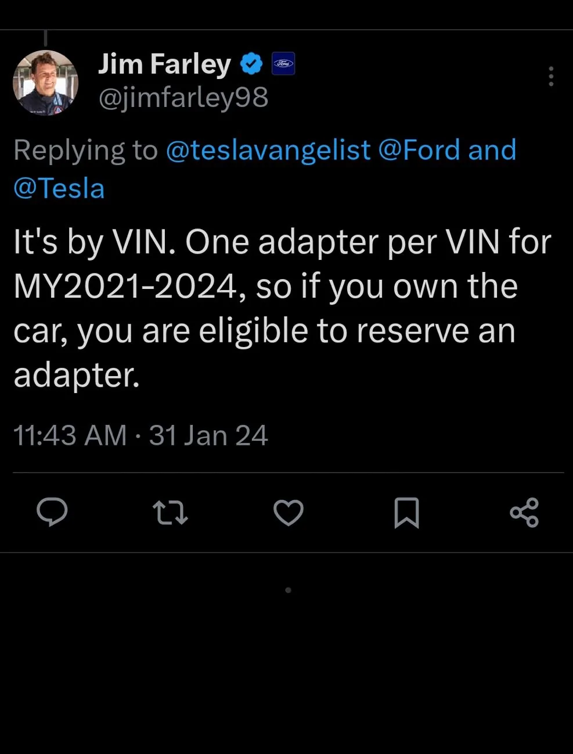
Task: Click the 31 Jan 24 date
Action: tap(208, 435)
